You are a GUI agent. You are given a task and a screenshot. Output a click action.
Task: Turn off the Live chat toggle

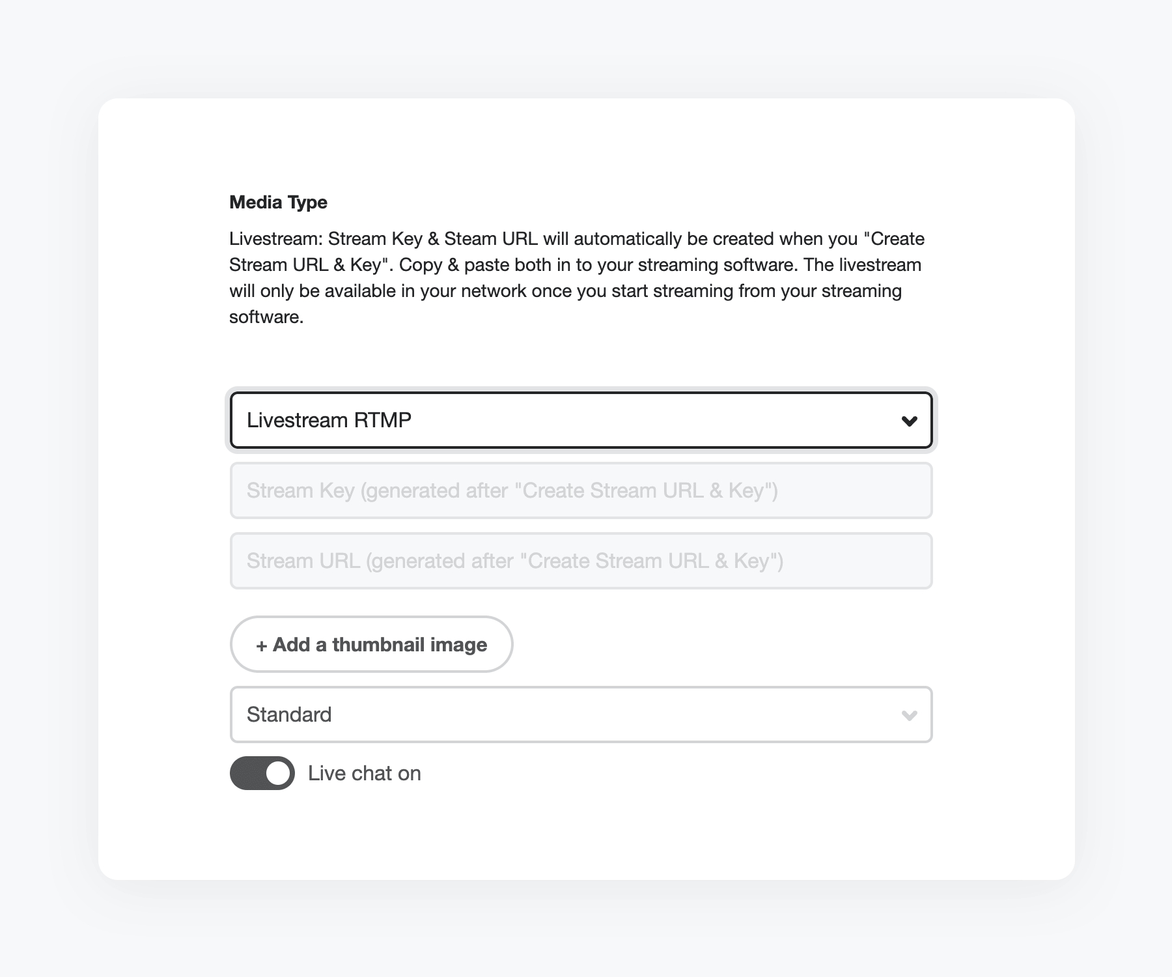262,773
